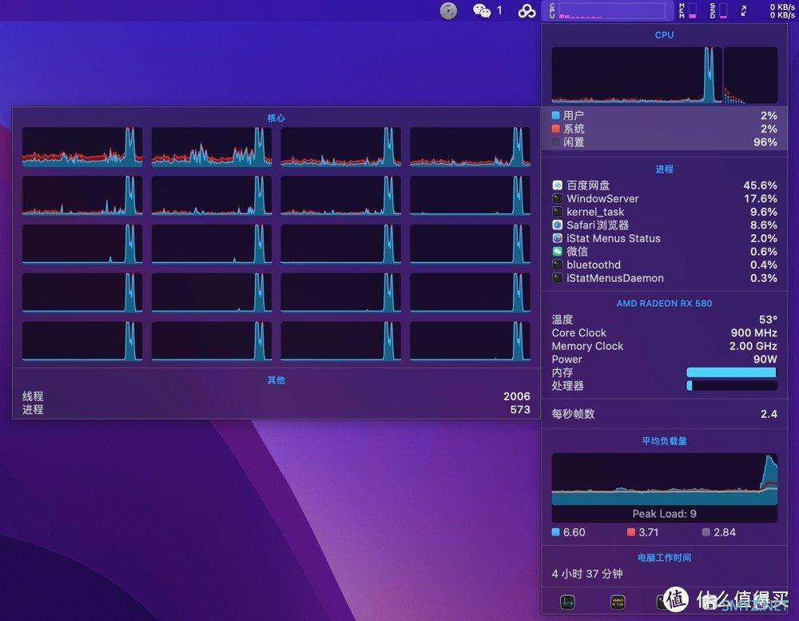This screenshot has height=621, width=799.
Task: Select the 核心 header in cores panel
Action: coord(276,117)
